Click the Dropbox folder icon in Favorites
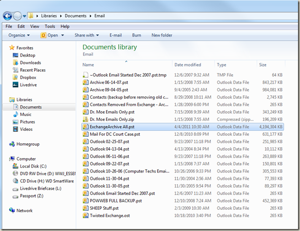The height and width of the screenshot is (231, 300). (16, 77)
